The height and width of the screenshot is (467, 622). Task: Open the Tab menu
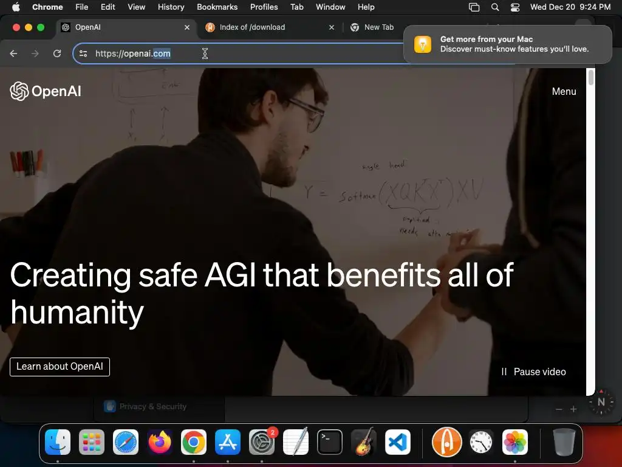point(296,7)
